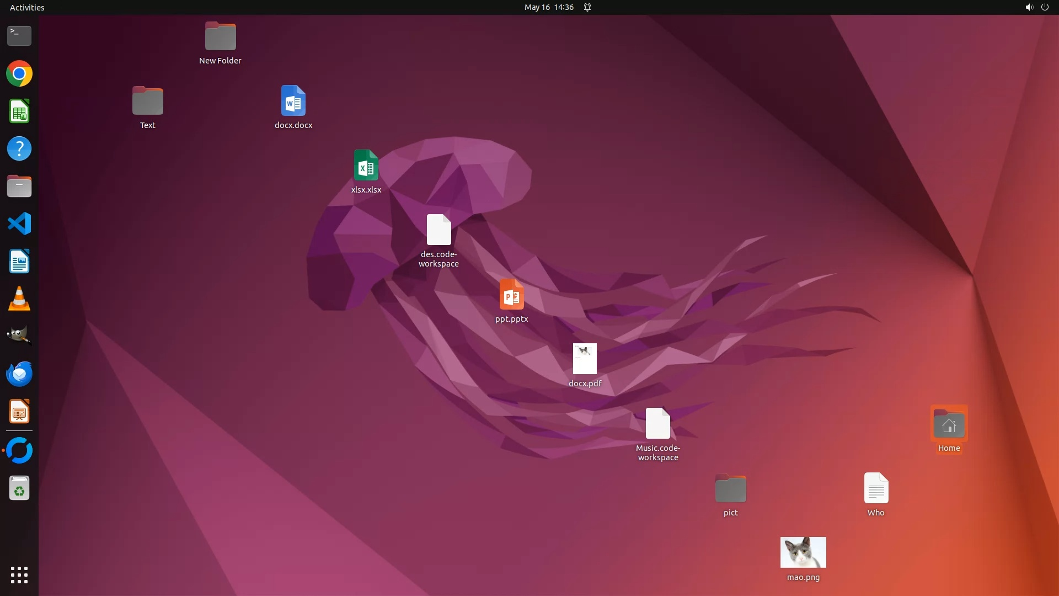Select the docx.pdf file thumbnail
Image resolution: width=1059 pixels, height=596 pixels.
(585, 359)
